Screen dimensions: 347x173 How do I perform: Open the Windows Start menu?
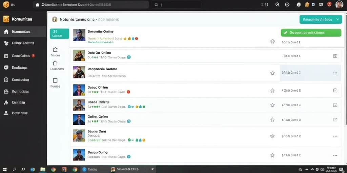pos(5,170)
